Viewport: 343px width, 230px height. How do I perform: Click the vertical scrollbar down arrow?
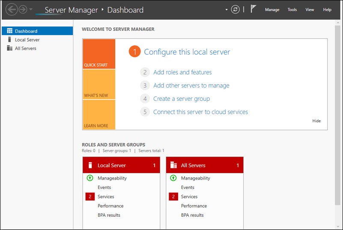[x=338, y=226]
